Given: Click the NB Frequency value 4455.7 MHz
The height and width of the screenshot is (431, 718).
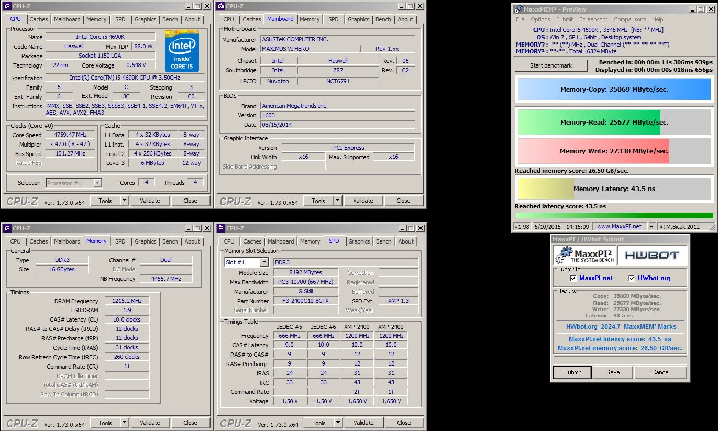Looking at the screenshot, I should click(166, 279).
